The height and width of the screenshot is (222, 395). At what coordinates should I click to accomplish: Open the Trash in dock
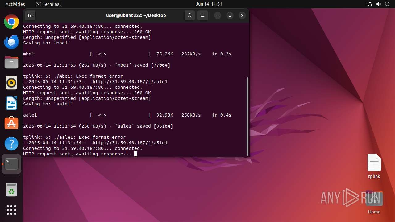tap(11, 190)
